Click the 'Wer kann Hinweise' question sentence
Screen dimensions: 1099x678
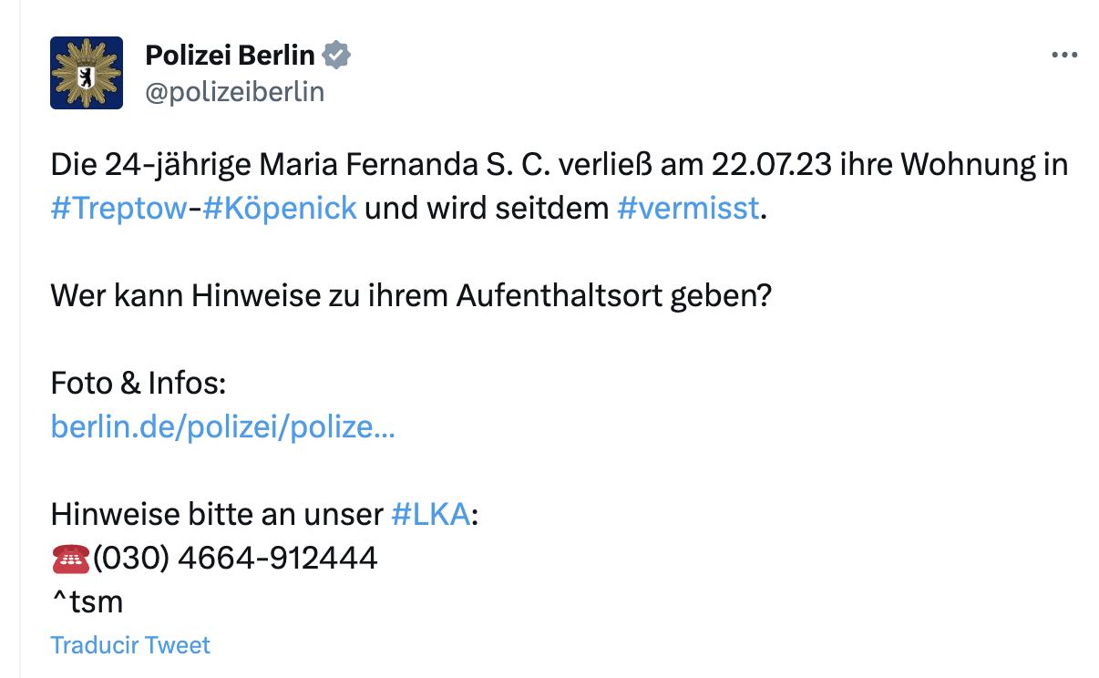[x=410, y=296]
